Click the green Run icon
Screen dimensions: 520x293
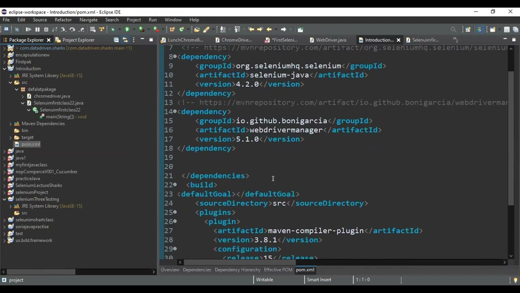point(127,29)
